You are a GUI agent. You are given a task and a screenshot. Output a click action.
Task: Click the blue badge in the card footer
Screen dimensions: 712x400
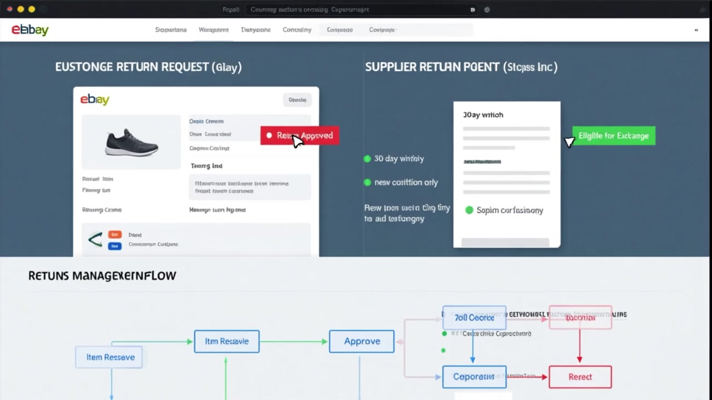point(115,246)
